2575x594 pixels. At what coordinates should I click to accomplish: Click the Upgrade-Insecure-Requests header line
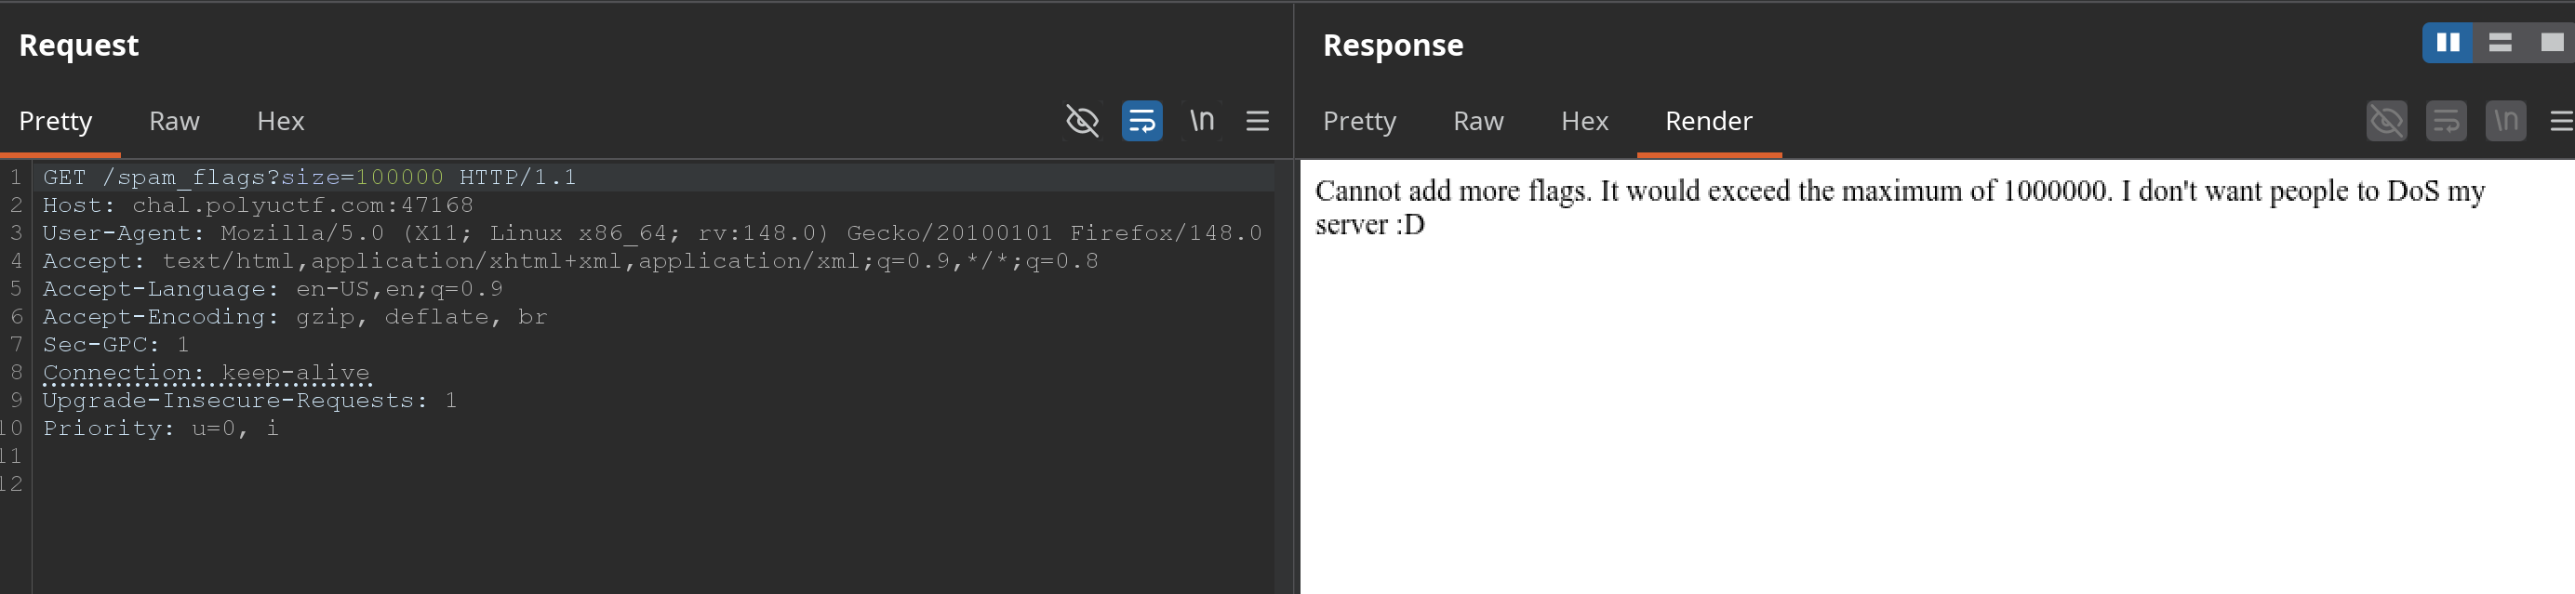[250, 402]
